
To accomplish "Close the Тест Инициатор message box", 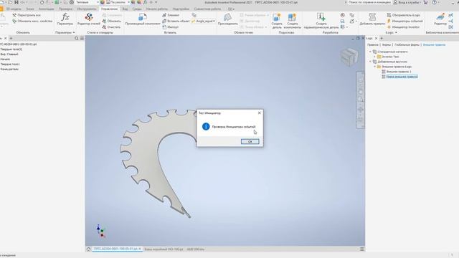I will (x=259, y=113).
